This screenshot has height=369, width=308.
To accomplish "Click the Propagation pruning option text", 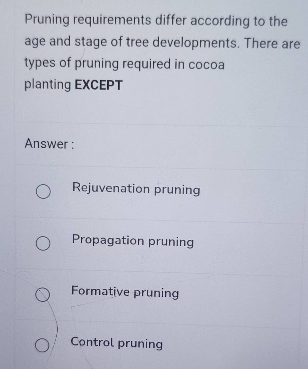I will (132, 242).
